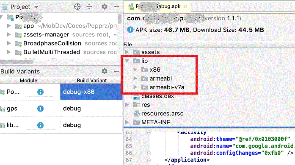Expand the BulletMultiThreaded module node

coord(9,52)
